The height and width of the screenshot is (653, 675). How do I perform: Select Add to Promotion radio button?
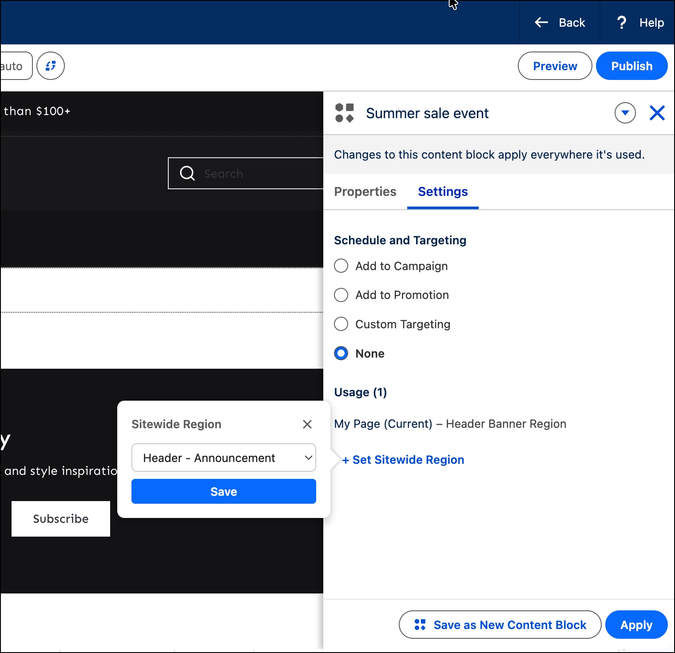[341, 295]
